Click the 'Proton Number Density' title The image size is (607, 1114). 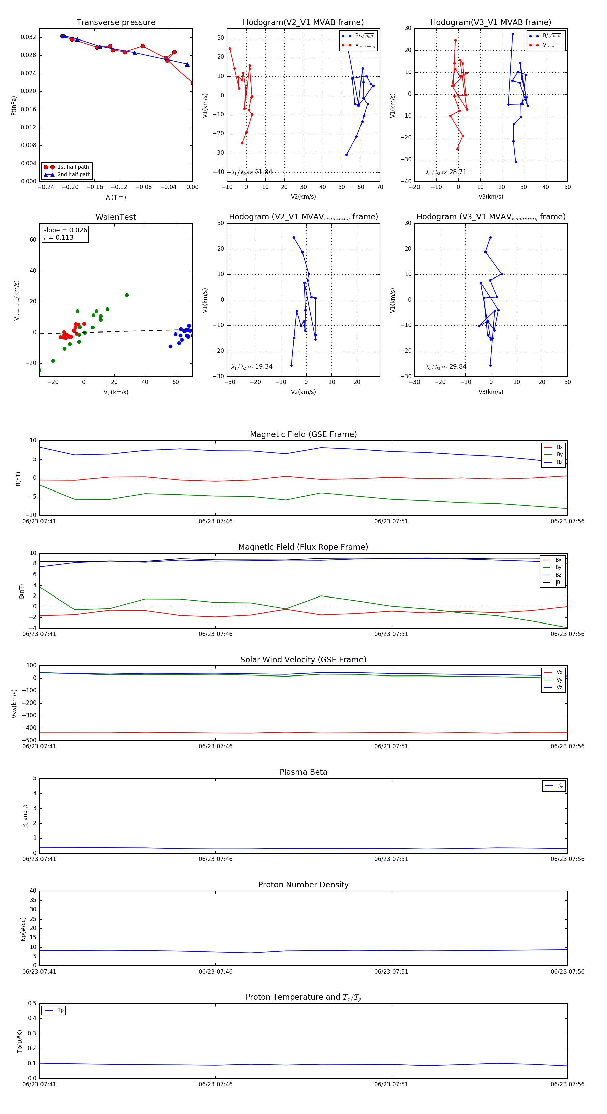click(x=303, y=885)
